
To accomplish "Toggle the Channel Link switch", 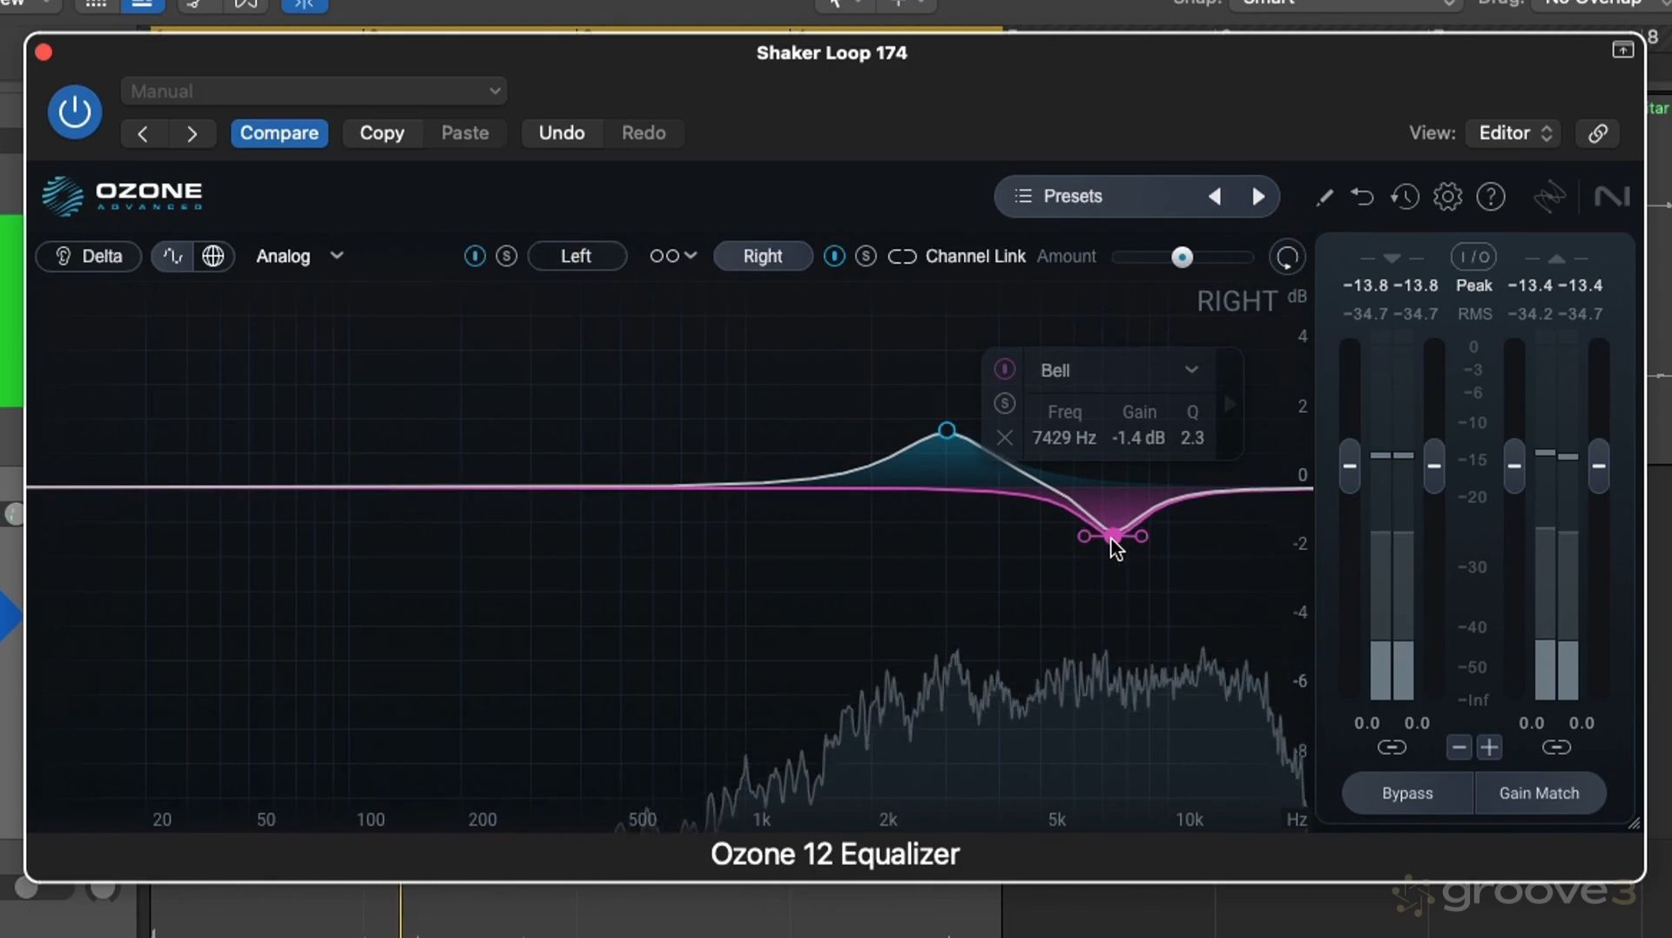I will [x=902, y=257].
